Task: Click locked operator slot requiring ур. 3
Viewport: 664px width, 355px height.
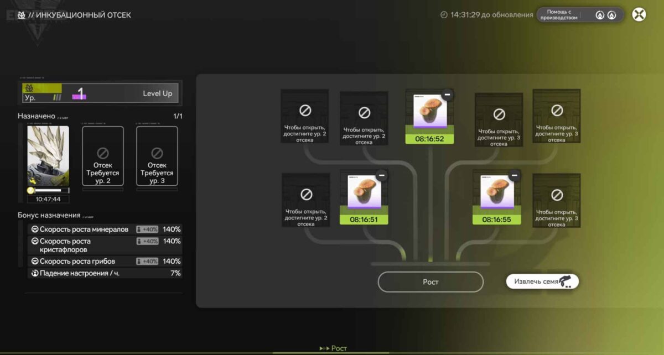Action: 157,156
